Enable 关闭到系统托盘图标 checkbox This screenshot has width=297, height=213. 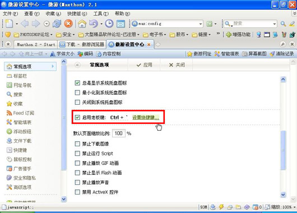tap(77, 103)
